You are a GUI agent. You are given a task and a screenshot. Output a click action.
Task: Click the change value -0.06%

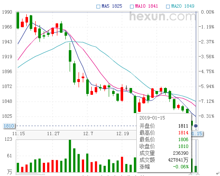coord(181,167)
